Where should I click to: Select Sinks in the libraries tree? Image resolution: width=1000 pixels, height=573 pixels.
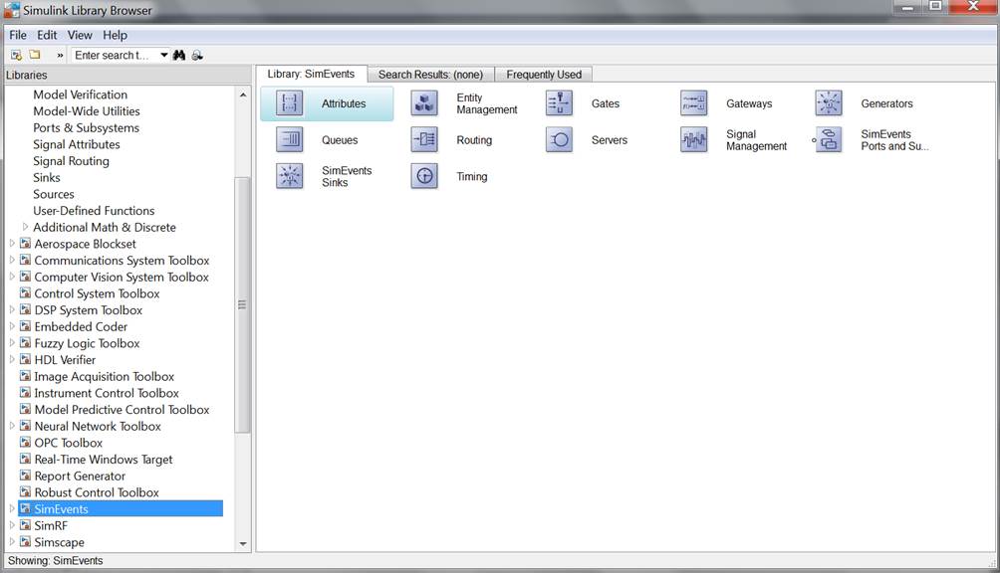(x=47, y=177)
